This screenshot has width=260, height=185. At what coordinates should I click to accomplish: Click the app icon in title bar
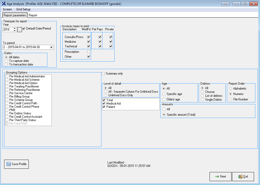(3, 4)
